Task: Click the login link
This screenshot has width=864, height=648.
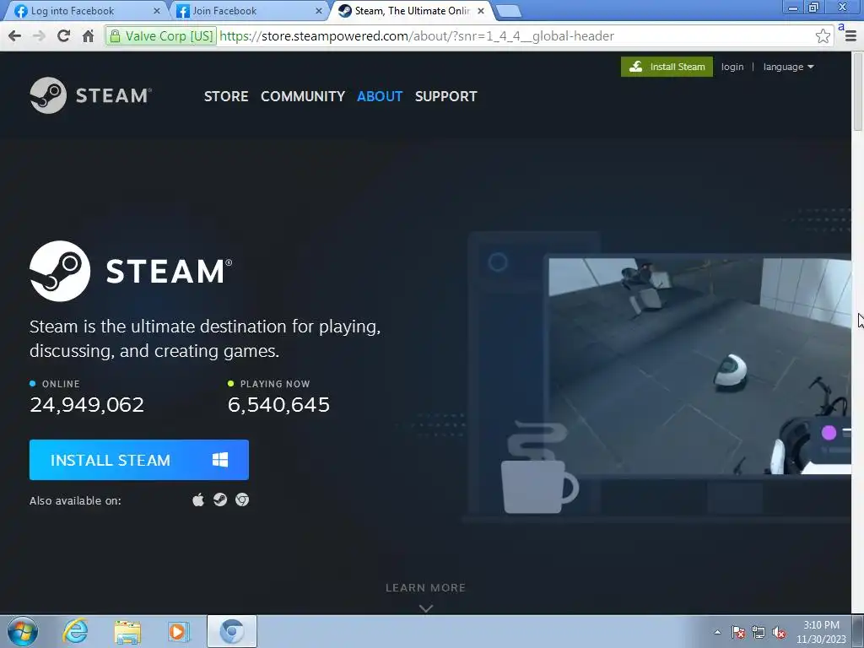Action: [732, 67]
